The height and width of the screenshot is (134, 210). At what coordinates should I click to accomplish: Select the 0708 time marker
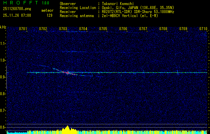coord(163,29)
